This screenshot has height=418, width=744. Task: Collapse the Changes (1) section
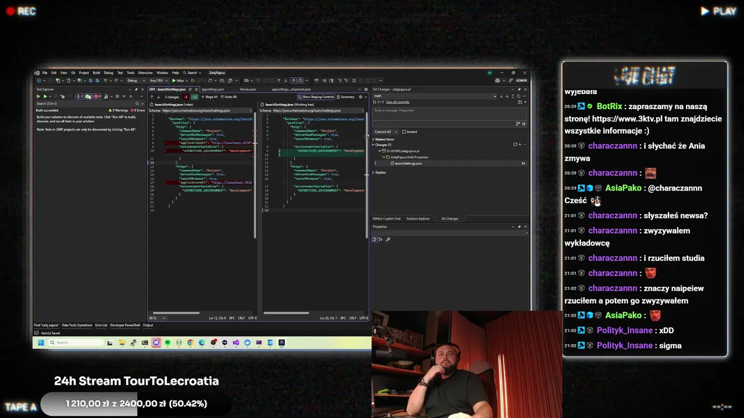click(373, 145)
